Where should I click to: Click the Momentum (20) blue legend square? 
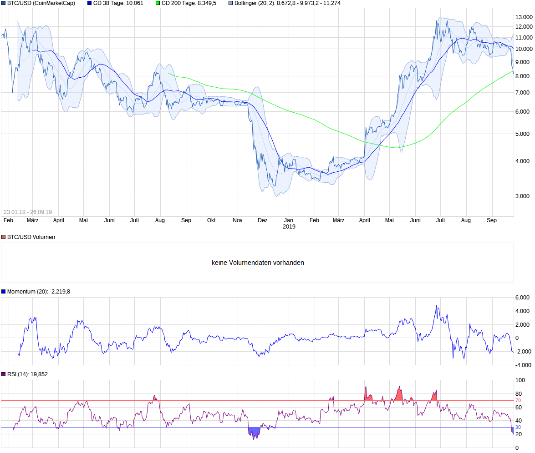tap(3, 292)
